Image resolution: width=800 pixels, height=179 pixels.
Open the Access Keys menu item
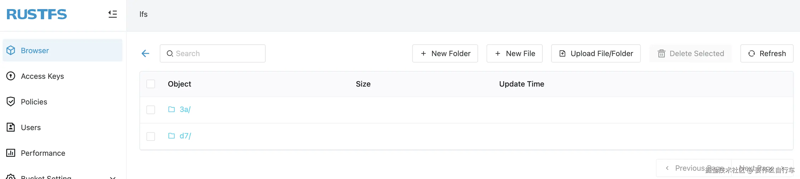pos(42,76)
